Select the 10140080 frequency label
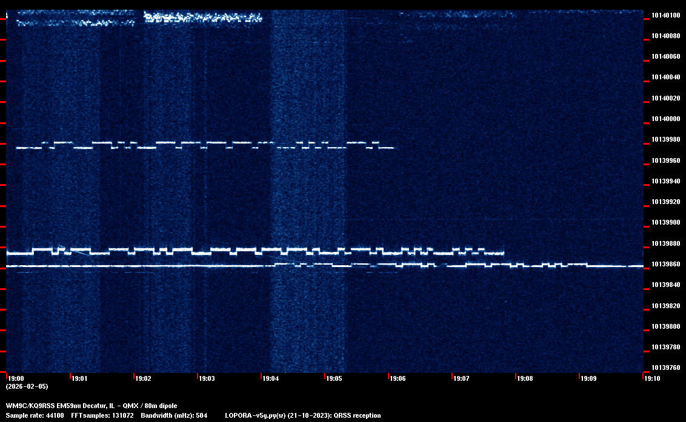686x422 pixels. [x=666, y=36]
